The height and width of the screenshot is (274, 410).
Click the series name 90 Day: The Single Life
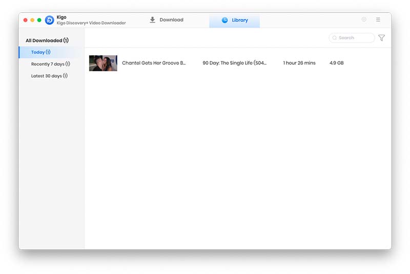235,63
